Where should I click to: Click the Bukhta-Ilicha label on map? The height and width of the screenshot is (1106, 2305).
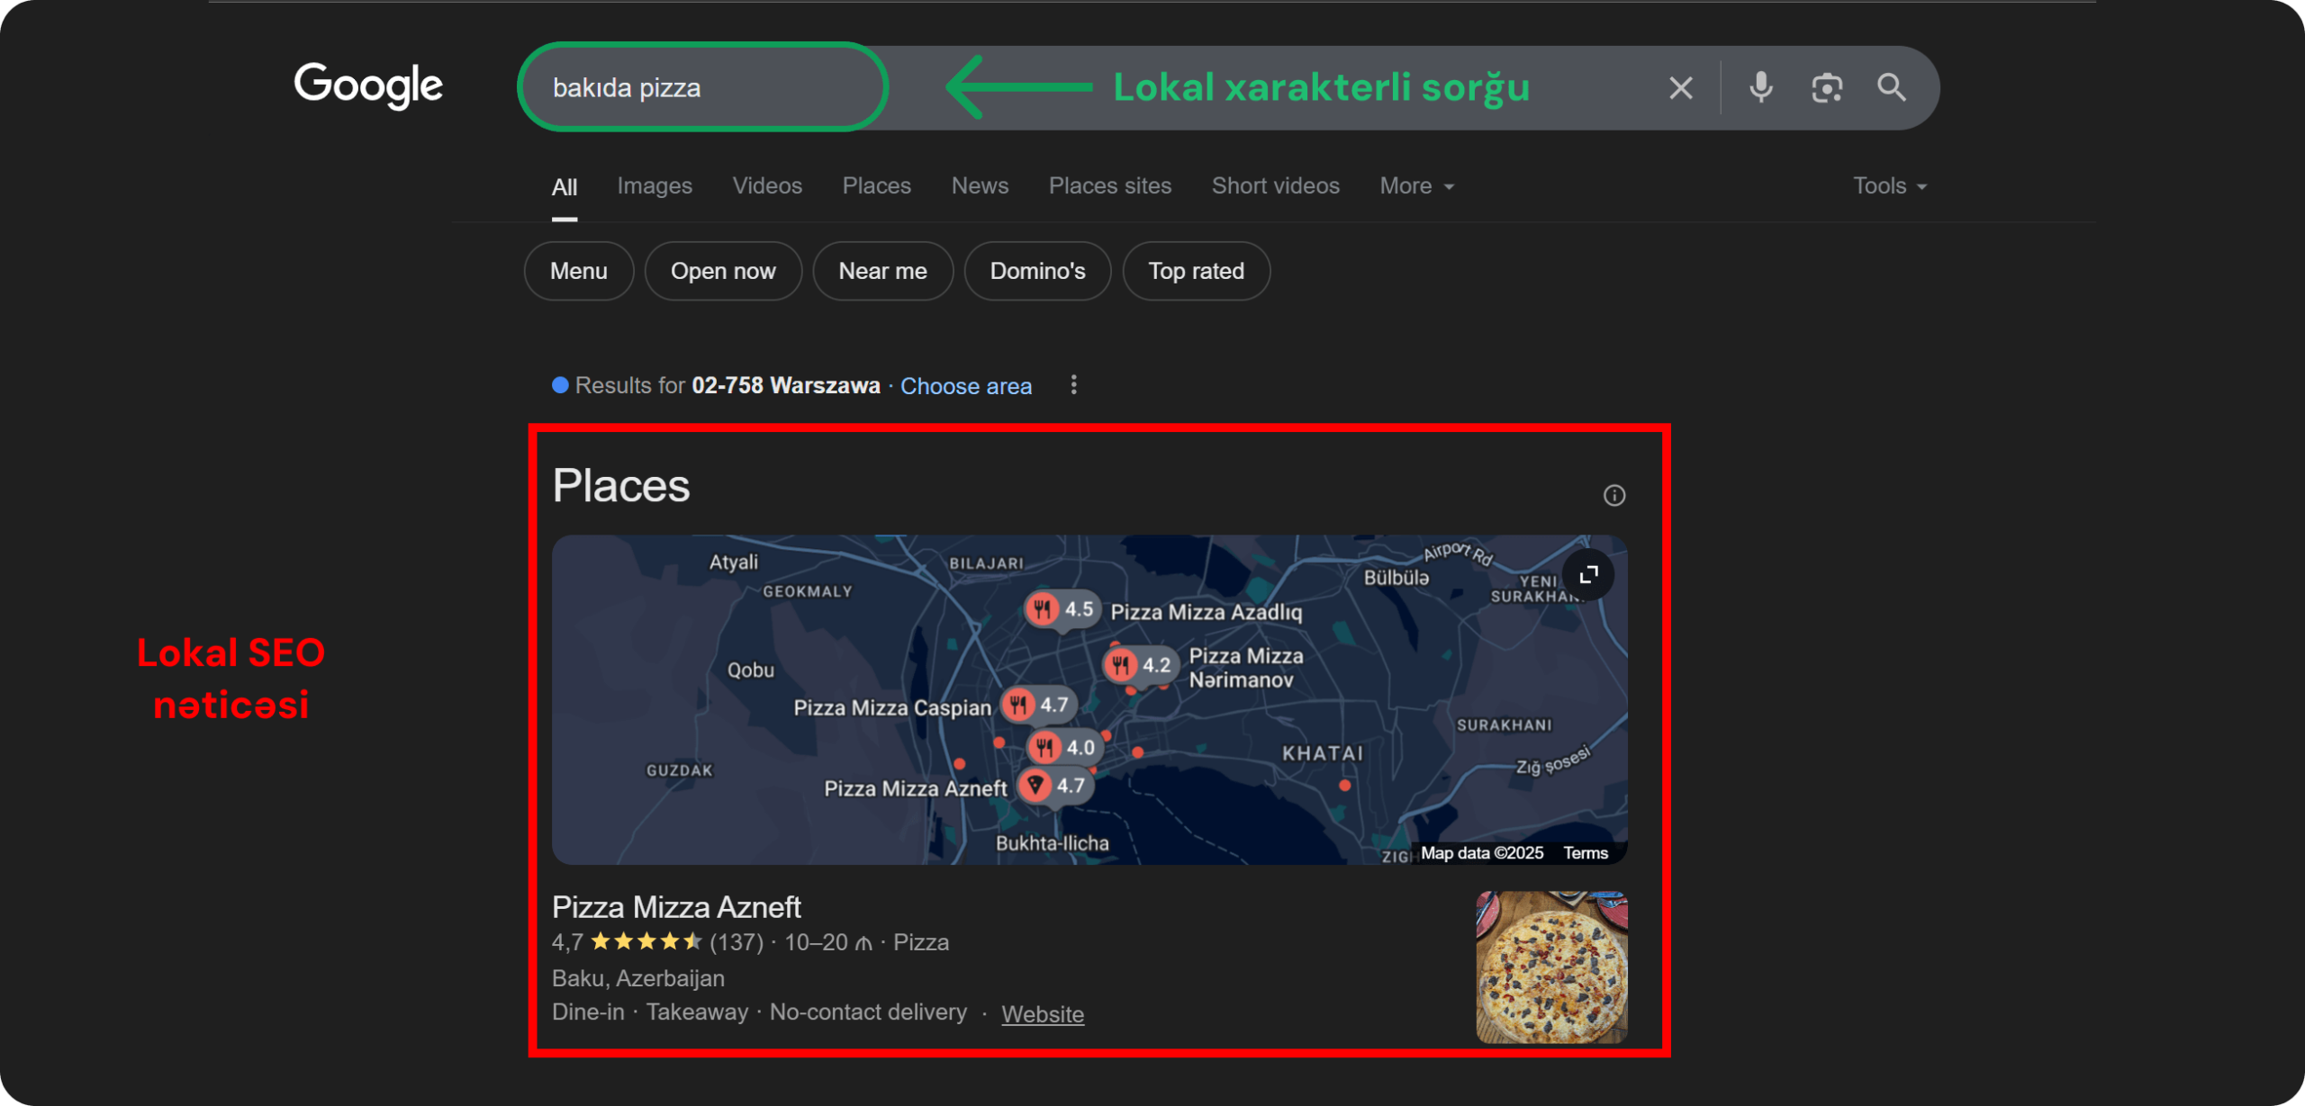pos(1052,843)
